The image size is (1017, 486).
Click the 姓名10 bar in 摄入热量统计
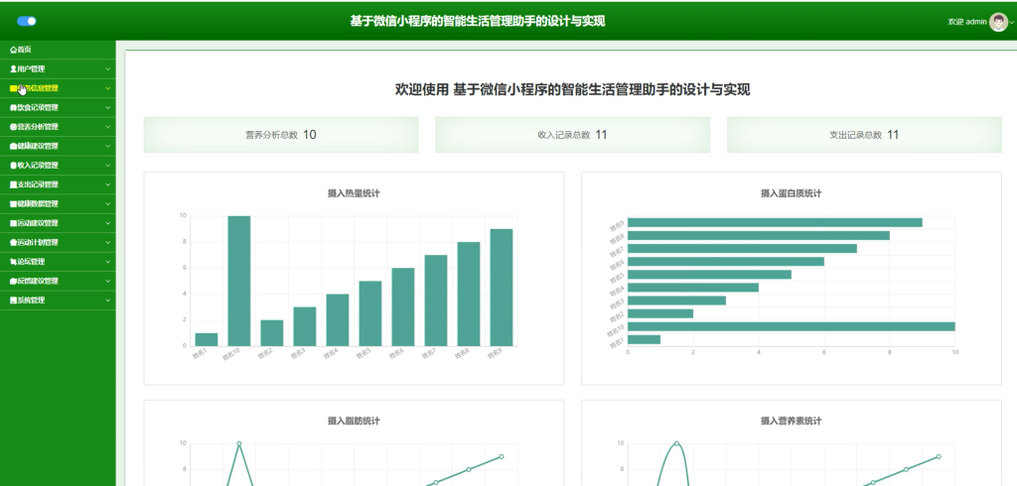239,281
